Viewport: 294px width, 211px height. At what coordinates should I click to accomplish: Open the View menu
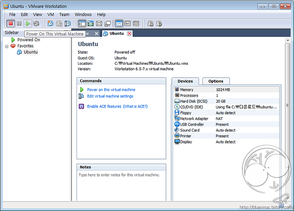pos(38,15)
